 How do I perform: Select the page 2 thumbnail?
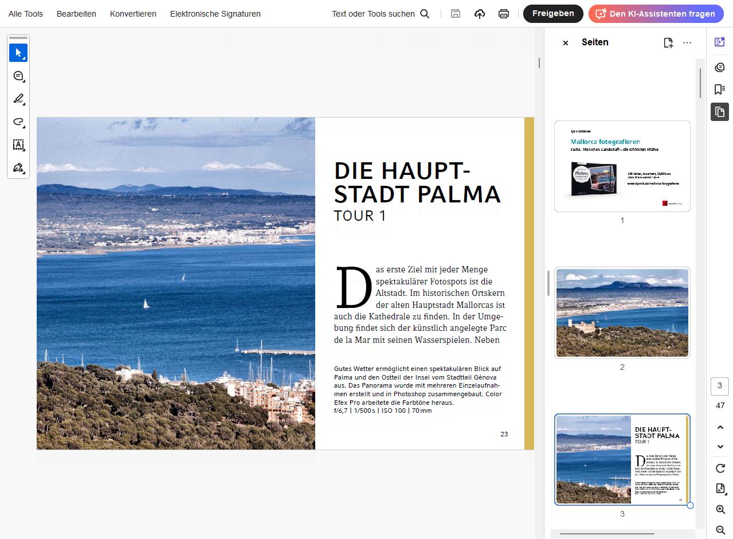(x=622, y=313)
